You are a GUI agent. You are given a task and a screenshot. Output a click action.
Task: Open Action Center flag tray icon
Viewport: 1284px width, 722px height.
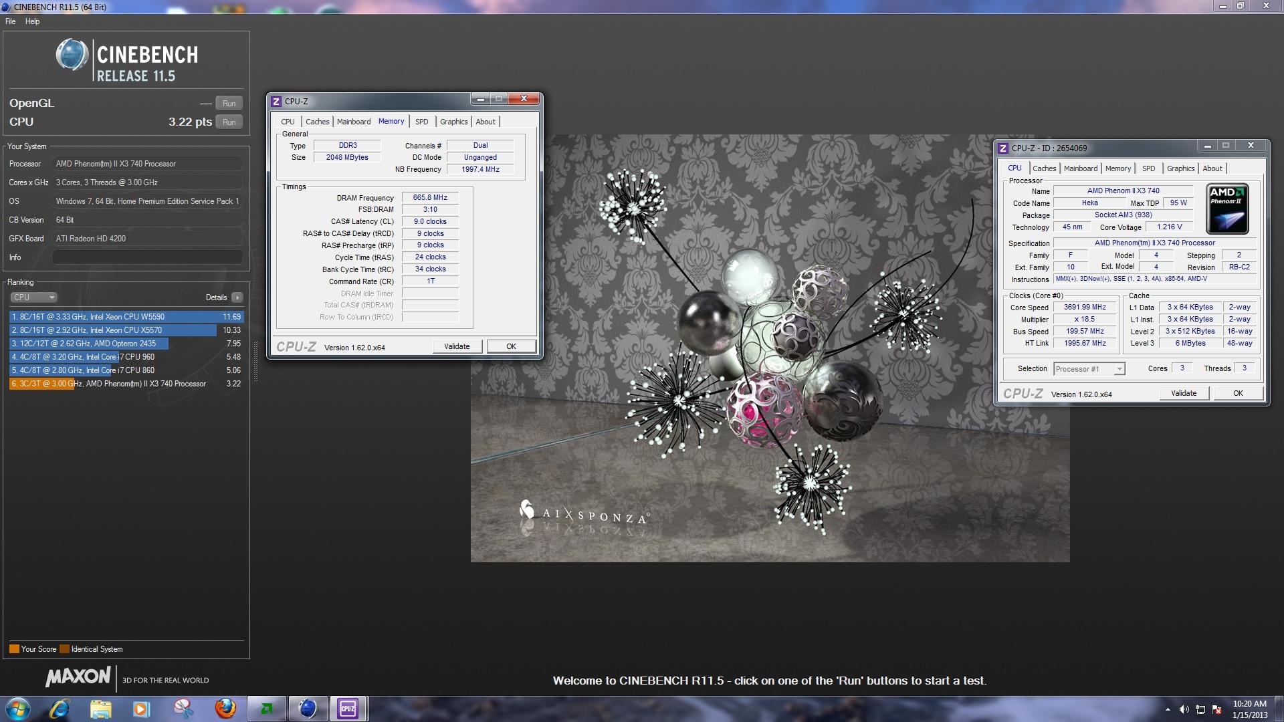[1217, 709]
